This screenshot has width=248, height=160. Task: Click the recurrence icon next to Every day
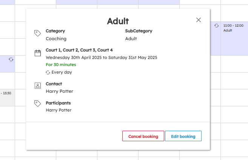(48, 72)
